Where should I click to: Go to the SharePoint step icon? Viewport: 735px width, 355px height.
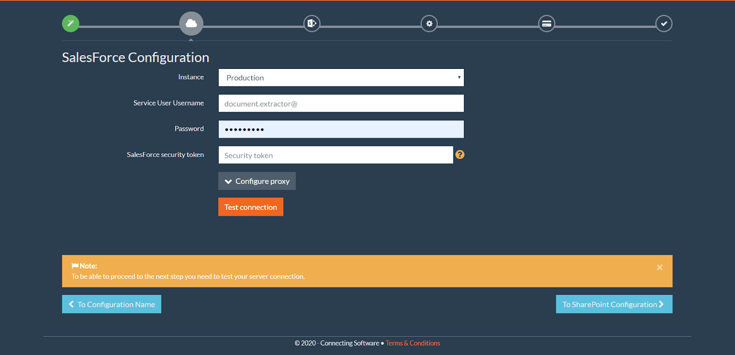click(x=312, y=23)
